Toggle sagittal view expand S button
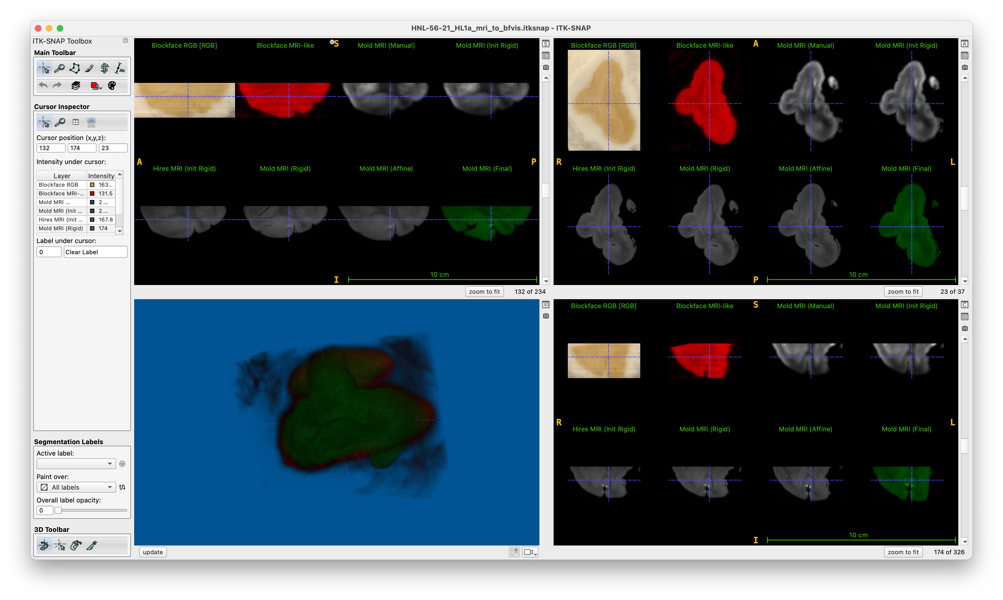Viewport: 1003px width, 600px height. click(546, 44)
